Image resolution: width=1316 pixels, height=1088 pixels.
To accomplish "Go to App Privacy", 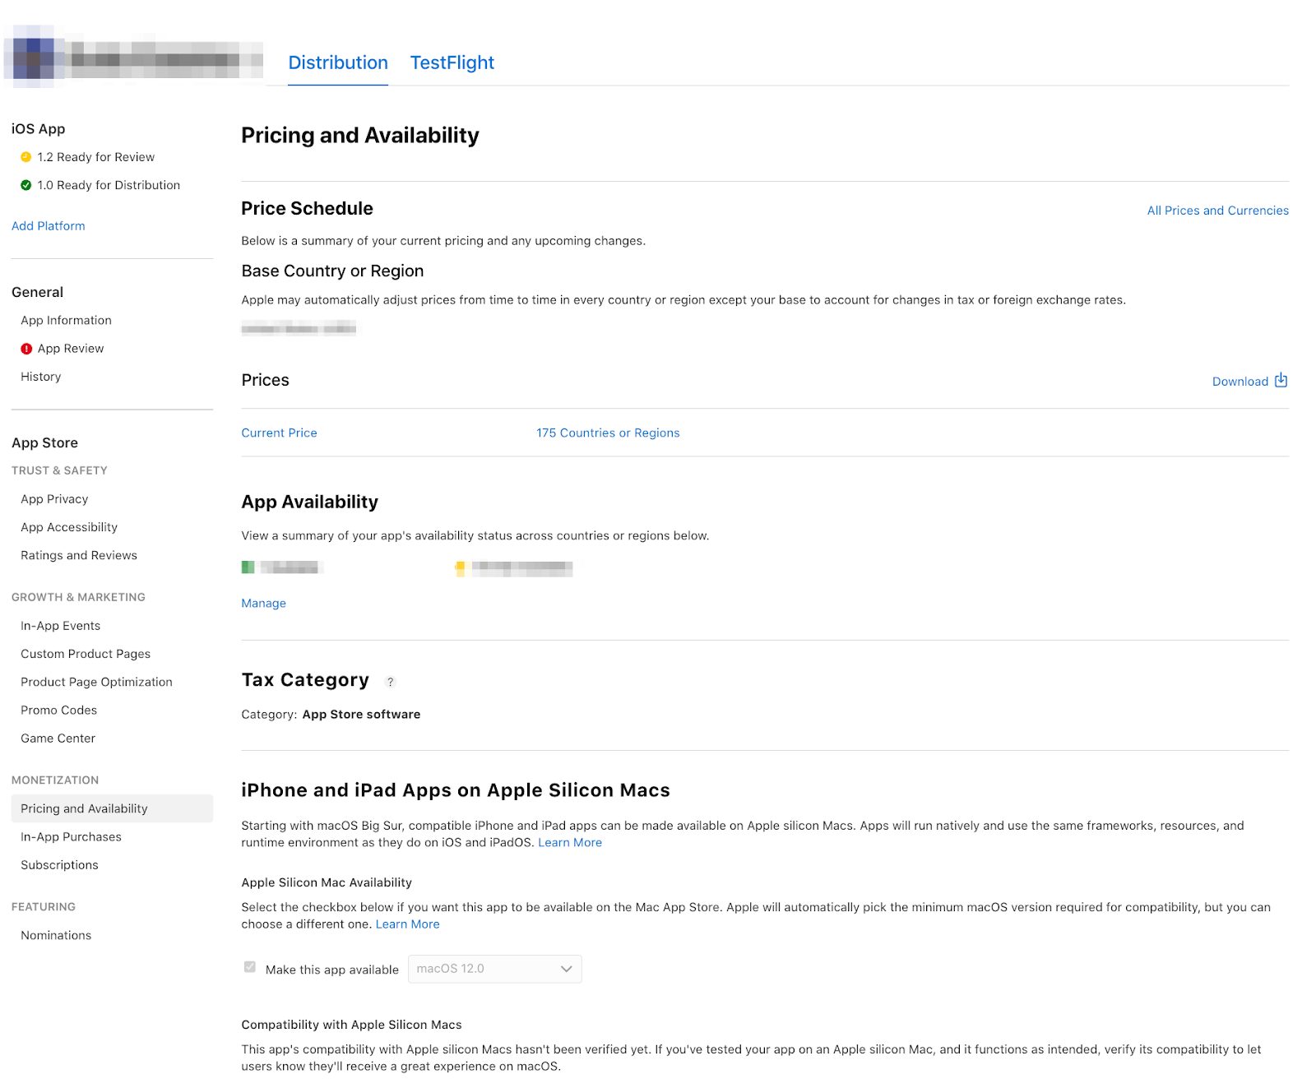I will tap(54, 499).
